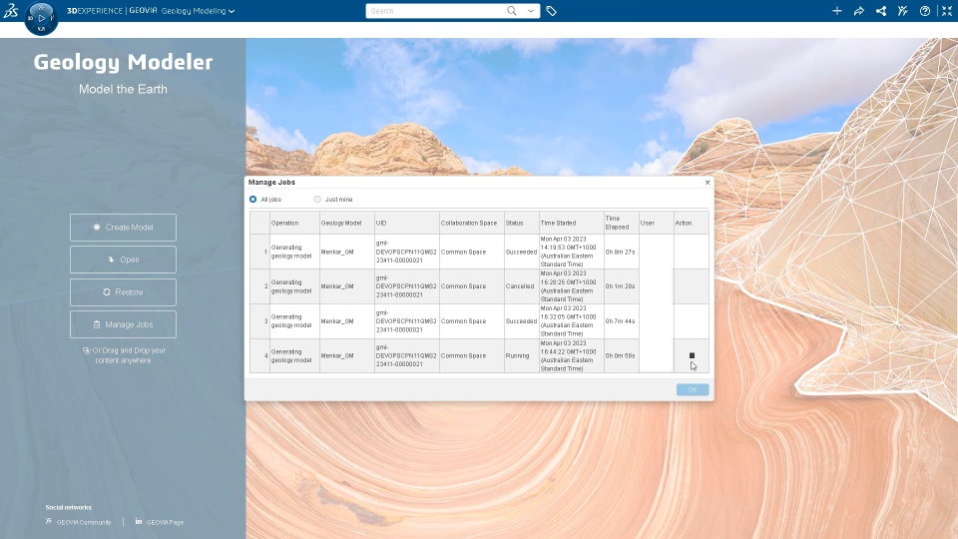The height and width of the screenshot is (539, 958).
Task: Select the Running status cell
Action: click(x=521, y=355)
